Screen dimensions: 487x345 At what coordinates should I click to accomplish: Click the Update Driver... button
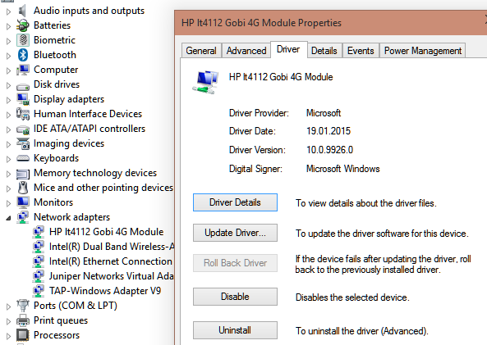click(x=235, y=233)
